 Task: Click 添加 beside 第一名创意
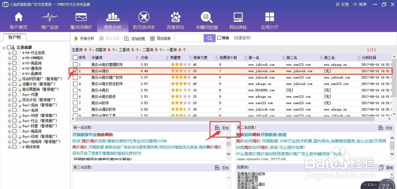click(x=222, y=128)
